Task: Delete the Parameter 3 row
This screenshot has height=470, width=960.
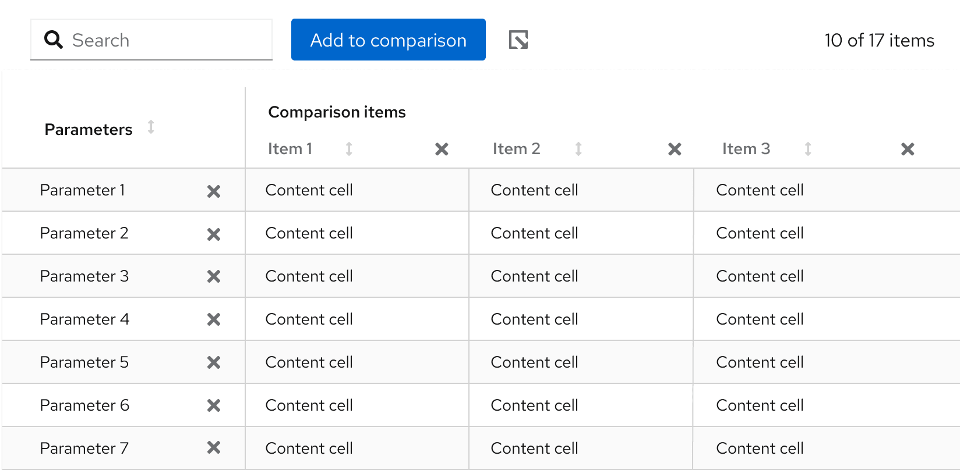Action: (214, 276)
